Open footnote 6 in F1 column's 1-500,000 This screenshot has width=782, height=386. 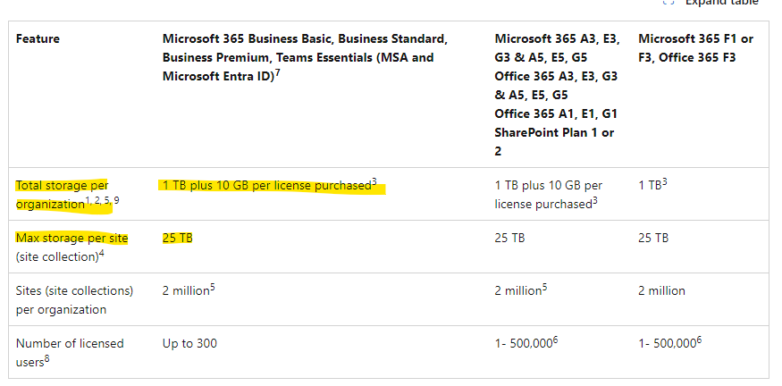[699, 340]
